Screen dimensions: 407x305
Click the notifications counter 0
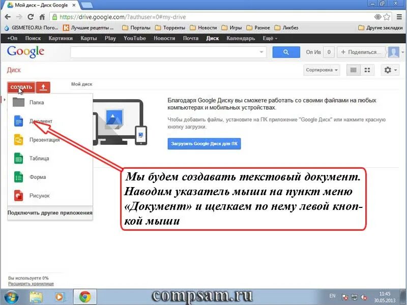coord(329,52)
